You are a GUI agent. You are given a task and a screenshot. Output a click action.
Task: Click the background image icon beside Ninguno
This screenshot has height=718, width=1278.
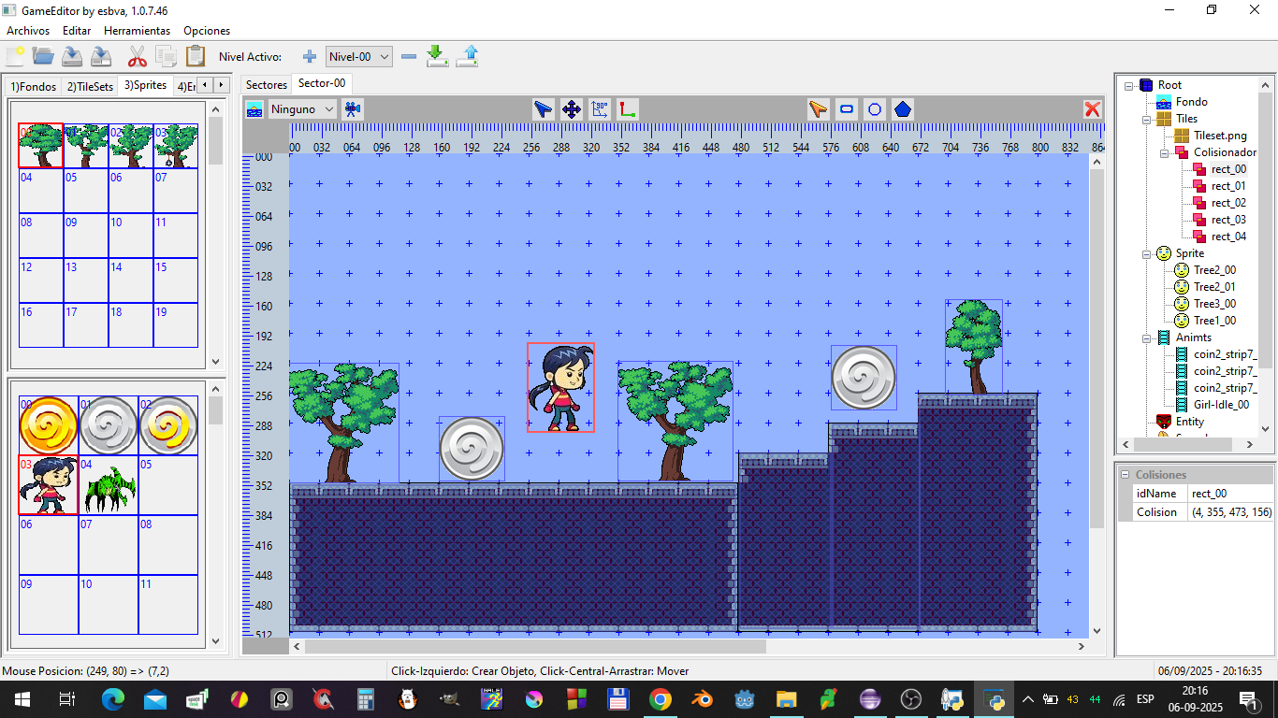[x=254, y=109]
